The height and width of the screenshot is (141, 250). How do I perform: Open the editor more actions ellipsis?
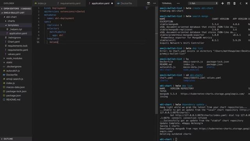[155, 4]
